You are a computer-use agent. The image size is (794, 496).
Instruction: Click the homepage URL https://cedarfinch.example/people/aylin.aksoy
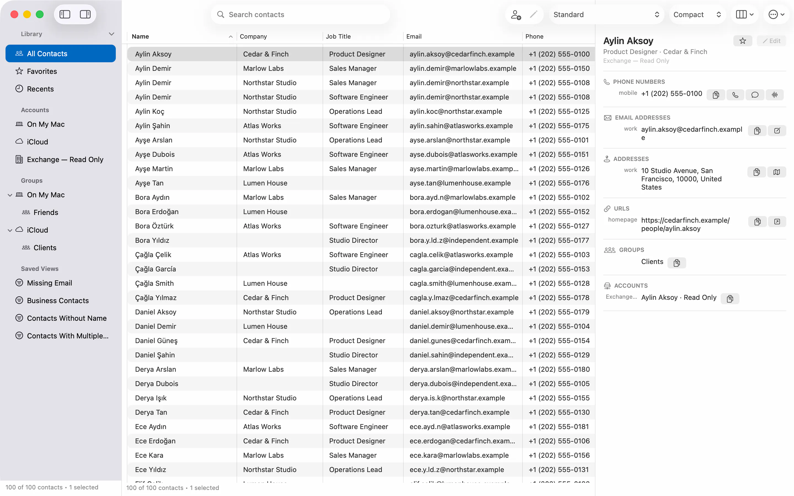click(685, 224)
